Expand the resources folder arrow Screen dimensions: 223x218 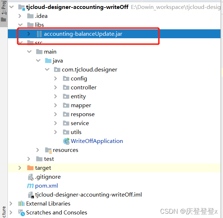click(38, 150)
